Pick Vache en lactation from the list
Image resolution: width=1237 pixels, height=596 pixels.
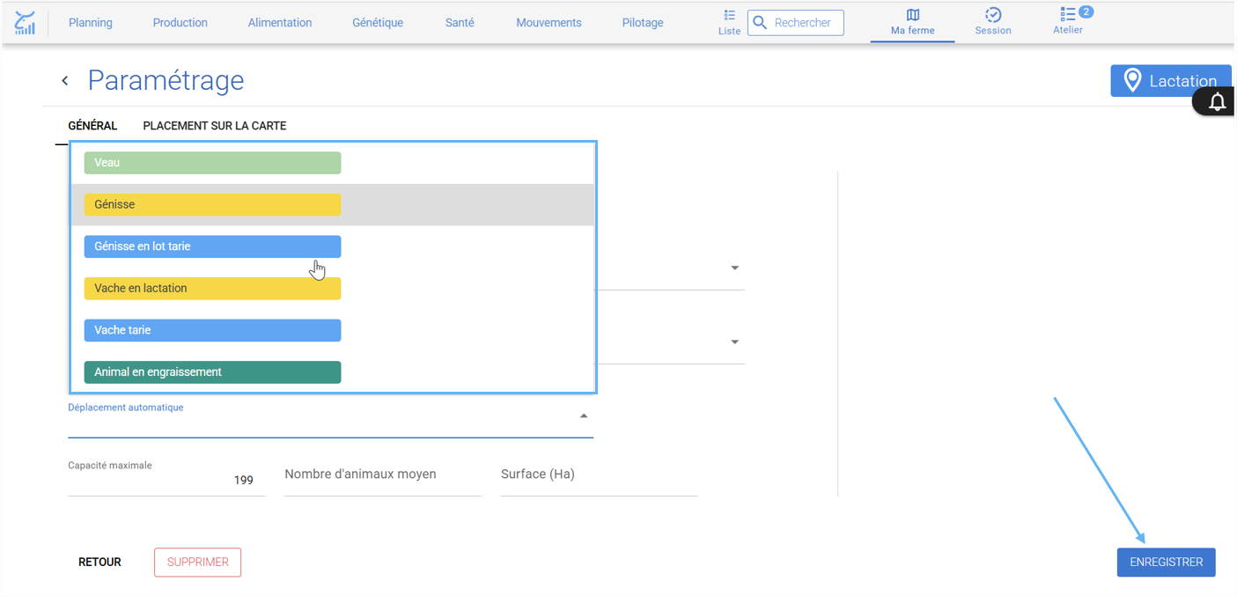click(x=212, y=289)
